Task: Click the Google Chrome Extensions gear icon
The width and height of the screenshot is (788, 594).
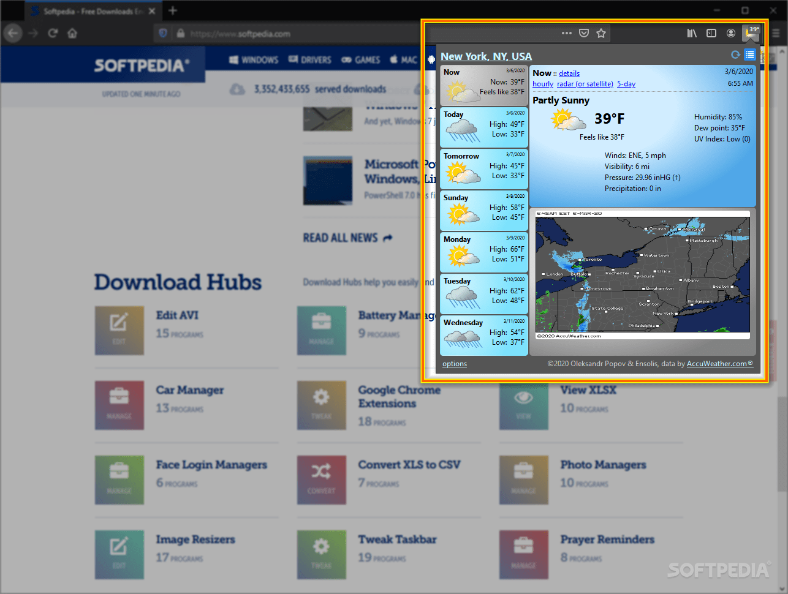Action: (x=322, y=405)
